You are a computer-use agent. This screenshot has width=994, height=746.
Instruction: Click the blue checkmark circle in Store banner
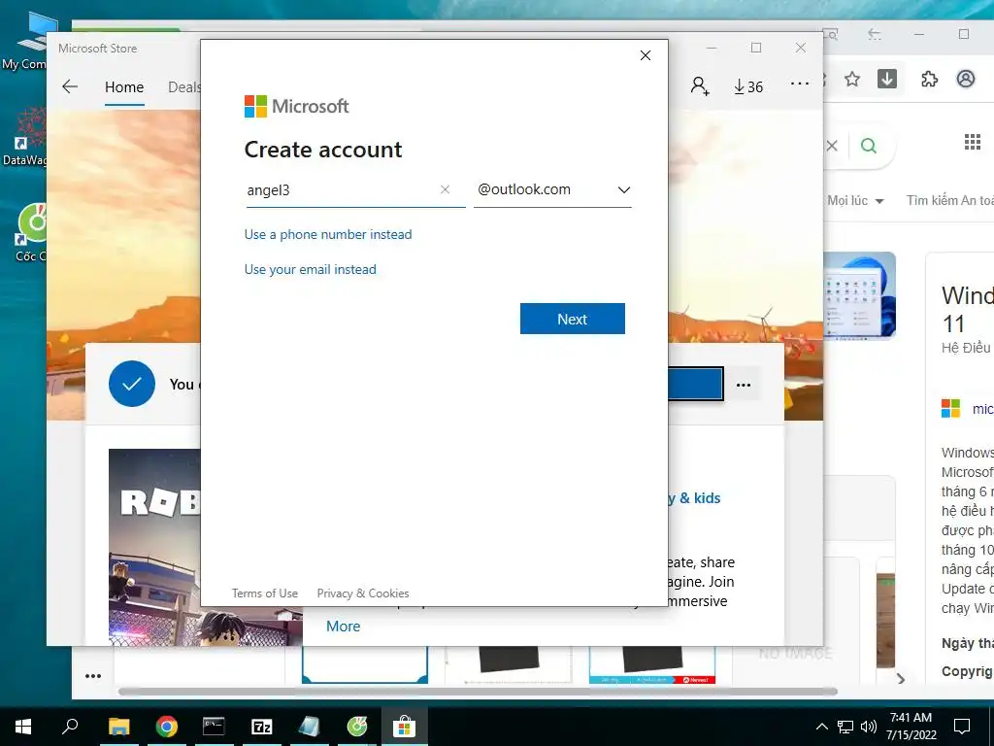click(132, 384)
